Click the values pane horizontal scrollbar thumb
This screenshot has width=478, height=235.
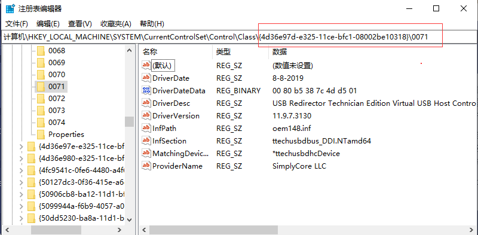coord(214,230)
